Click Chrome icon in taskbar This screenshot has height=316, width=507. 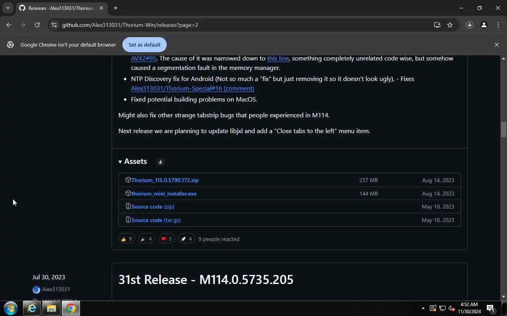(x=71, y=308)
